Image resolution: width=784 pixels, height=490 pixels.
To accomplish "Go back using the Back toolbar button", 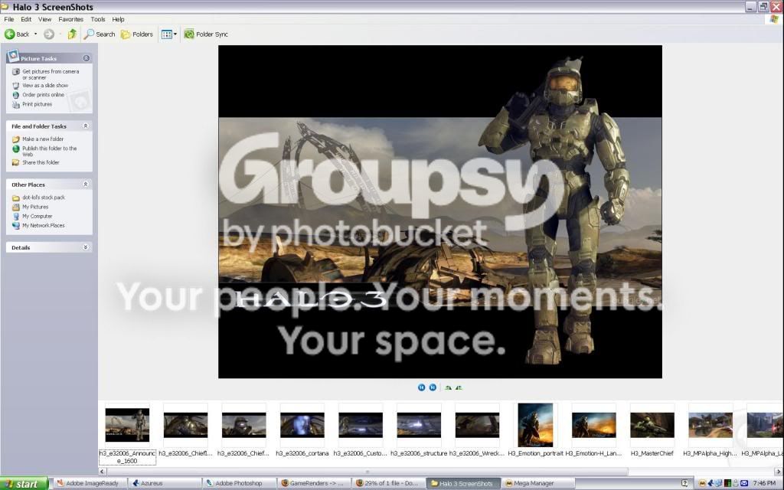I will (17, 34).
